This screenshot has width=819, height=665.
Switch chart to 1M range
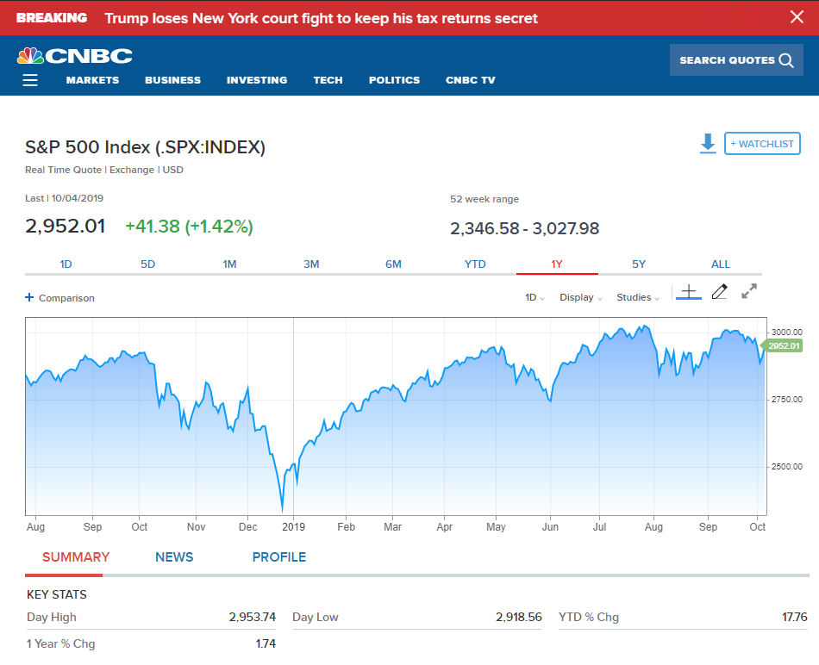point(230,264)
